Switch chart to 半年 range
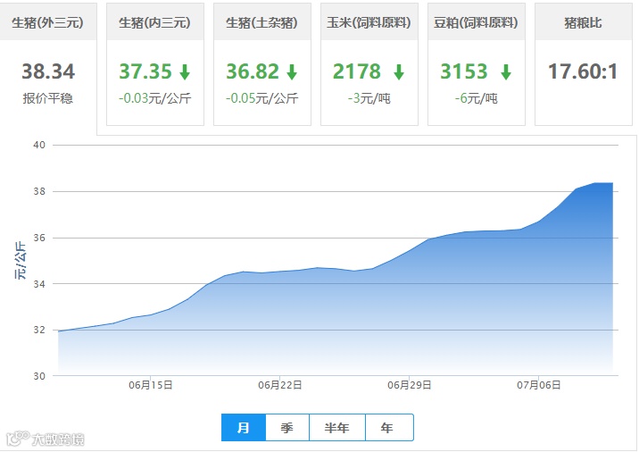This screenshot has height=452, width=639. click(337, 428)
